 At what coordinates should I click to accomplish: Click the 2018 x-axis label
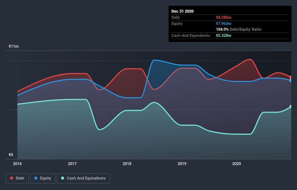pos(127,164)
